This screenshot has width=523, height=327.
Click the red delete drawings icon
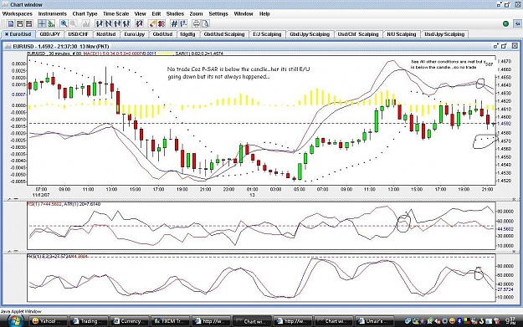(x=162, y=23)
